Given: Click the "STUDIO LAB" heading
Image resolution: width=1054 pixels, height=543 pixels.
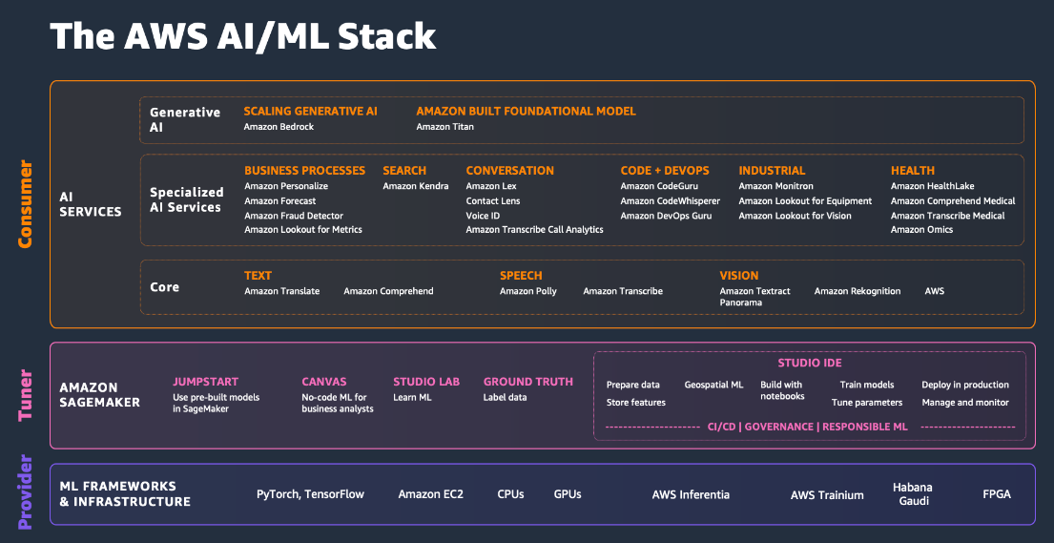Looking at the screenshot, I should (426, 382).
